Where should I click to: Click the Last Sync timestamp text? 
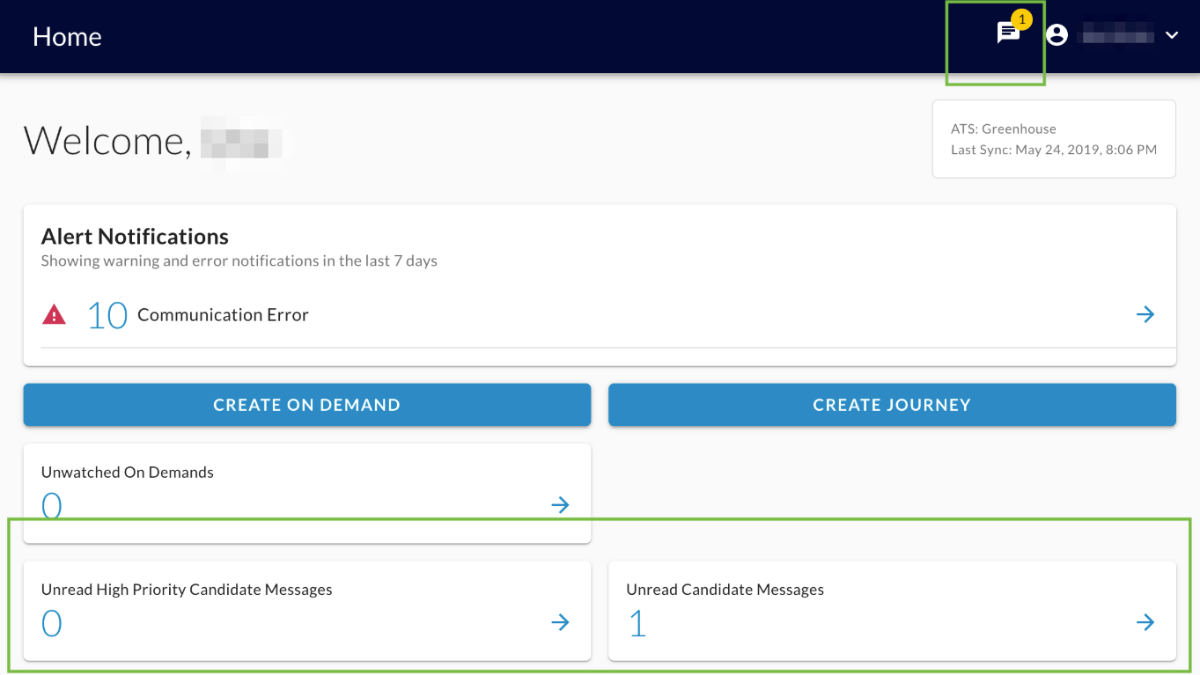(1054, 150)
